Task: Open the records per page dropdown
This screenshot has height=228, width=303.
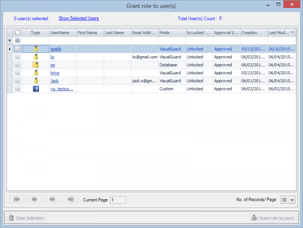Action: coord(292,200)
